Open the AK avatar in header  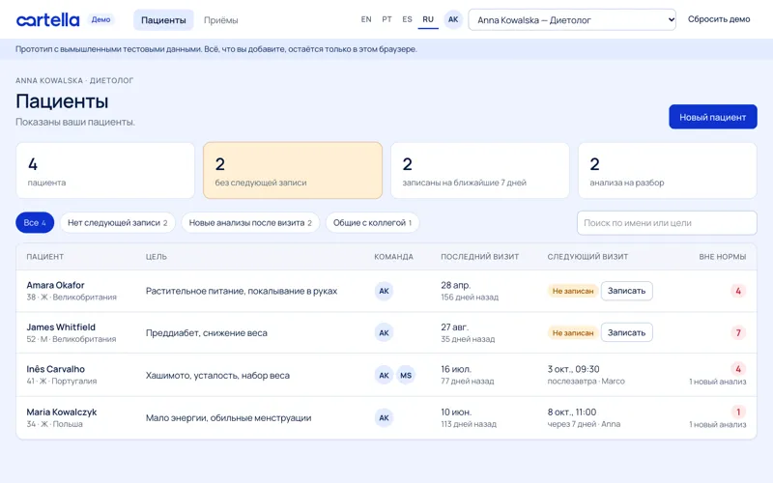[453, 19]
